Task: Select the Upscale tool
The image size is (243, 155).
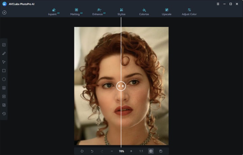Action: [x=167, y=12]
